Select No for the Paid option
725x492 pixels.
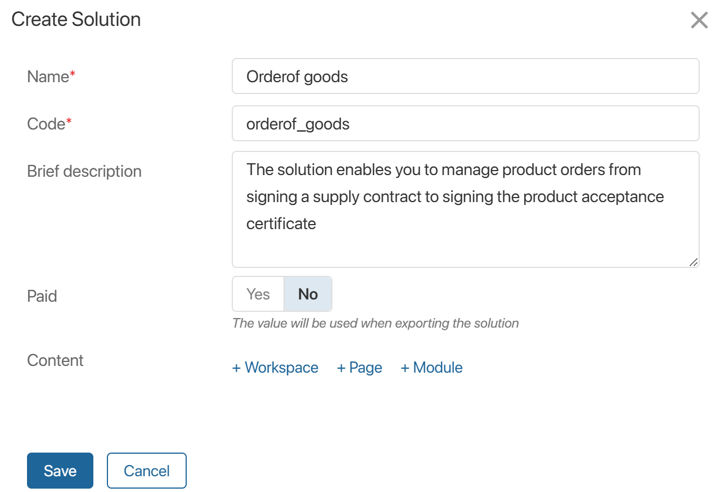pyautogui.click(x=308, y=294)
